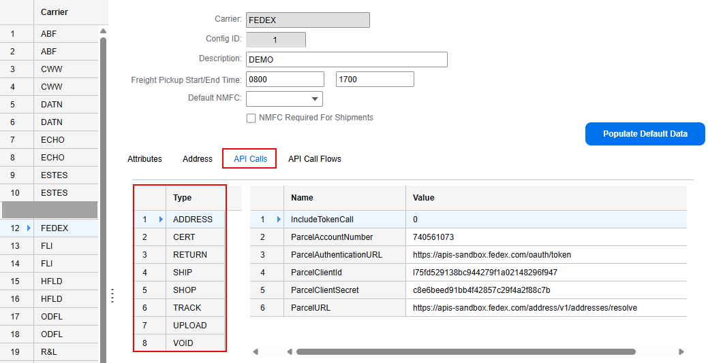
Task: Click scroll-up arrow of carrier list
Action: click(x=104, y=31)
